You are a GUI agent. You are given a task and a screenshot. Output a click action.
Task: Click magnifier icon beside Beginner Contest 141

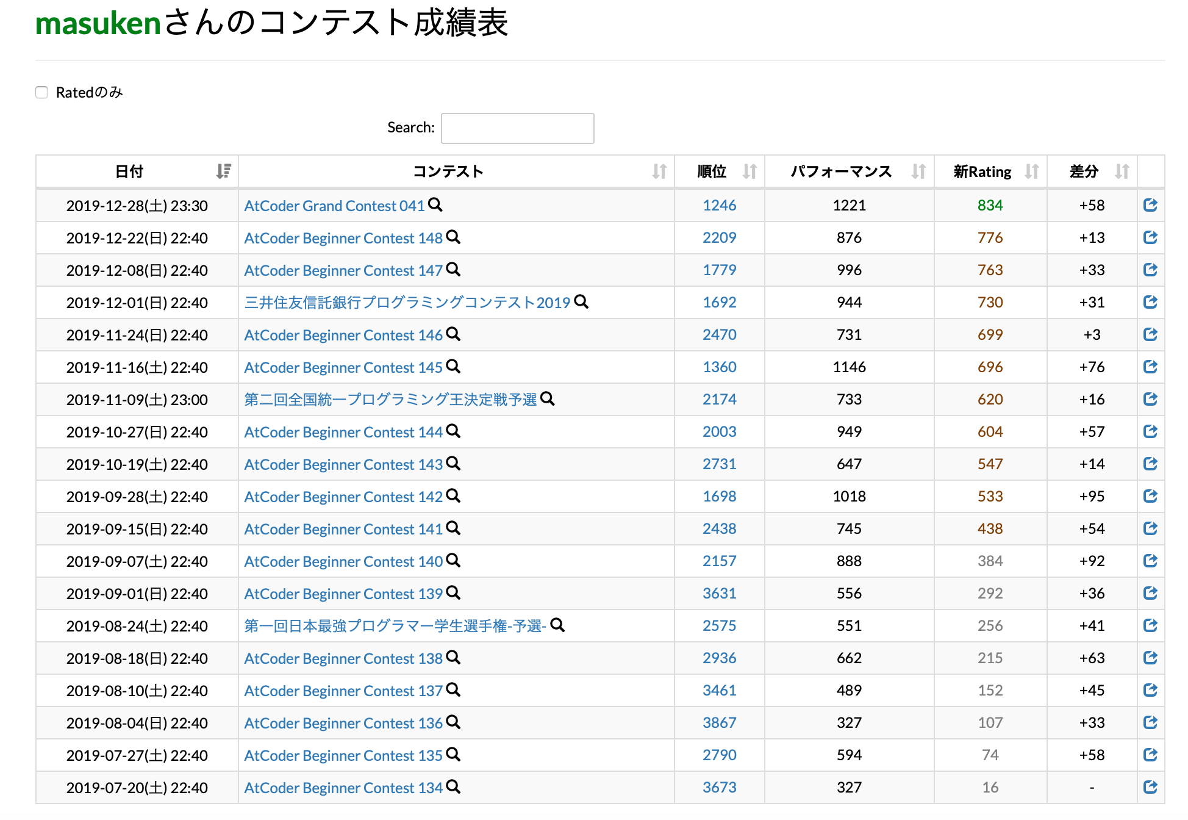(453, 528)
